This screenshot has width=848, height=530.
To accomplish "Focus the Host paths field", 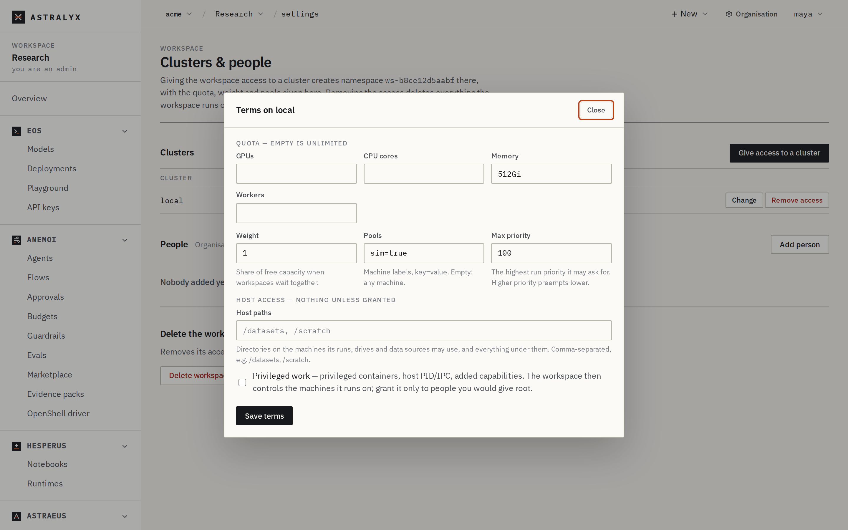I will click(x=424, y=331).
